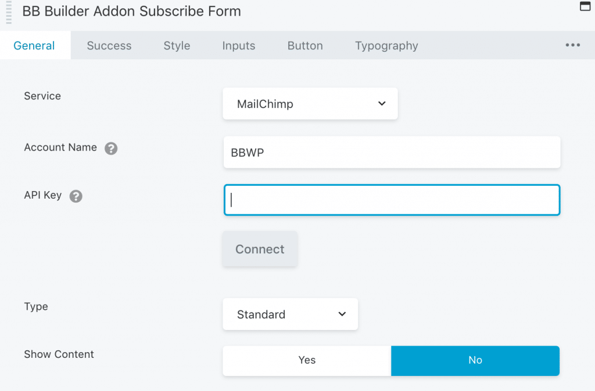595x391 pixels.
Task: Open the Service MailChimp dropdown
Action: coord(310,103)
